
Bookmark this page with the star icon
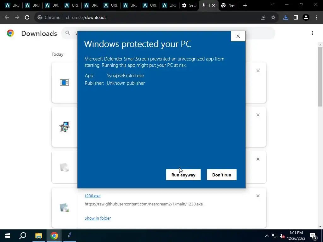tap(273, 18)
